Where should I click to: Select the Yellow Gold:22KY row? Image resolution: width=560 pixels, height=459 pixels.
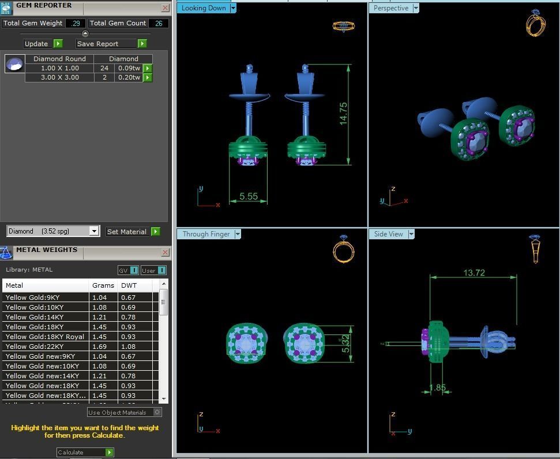coord(80,347)
